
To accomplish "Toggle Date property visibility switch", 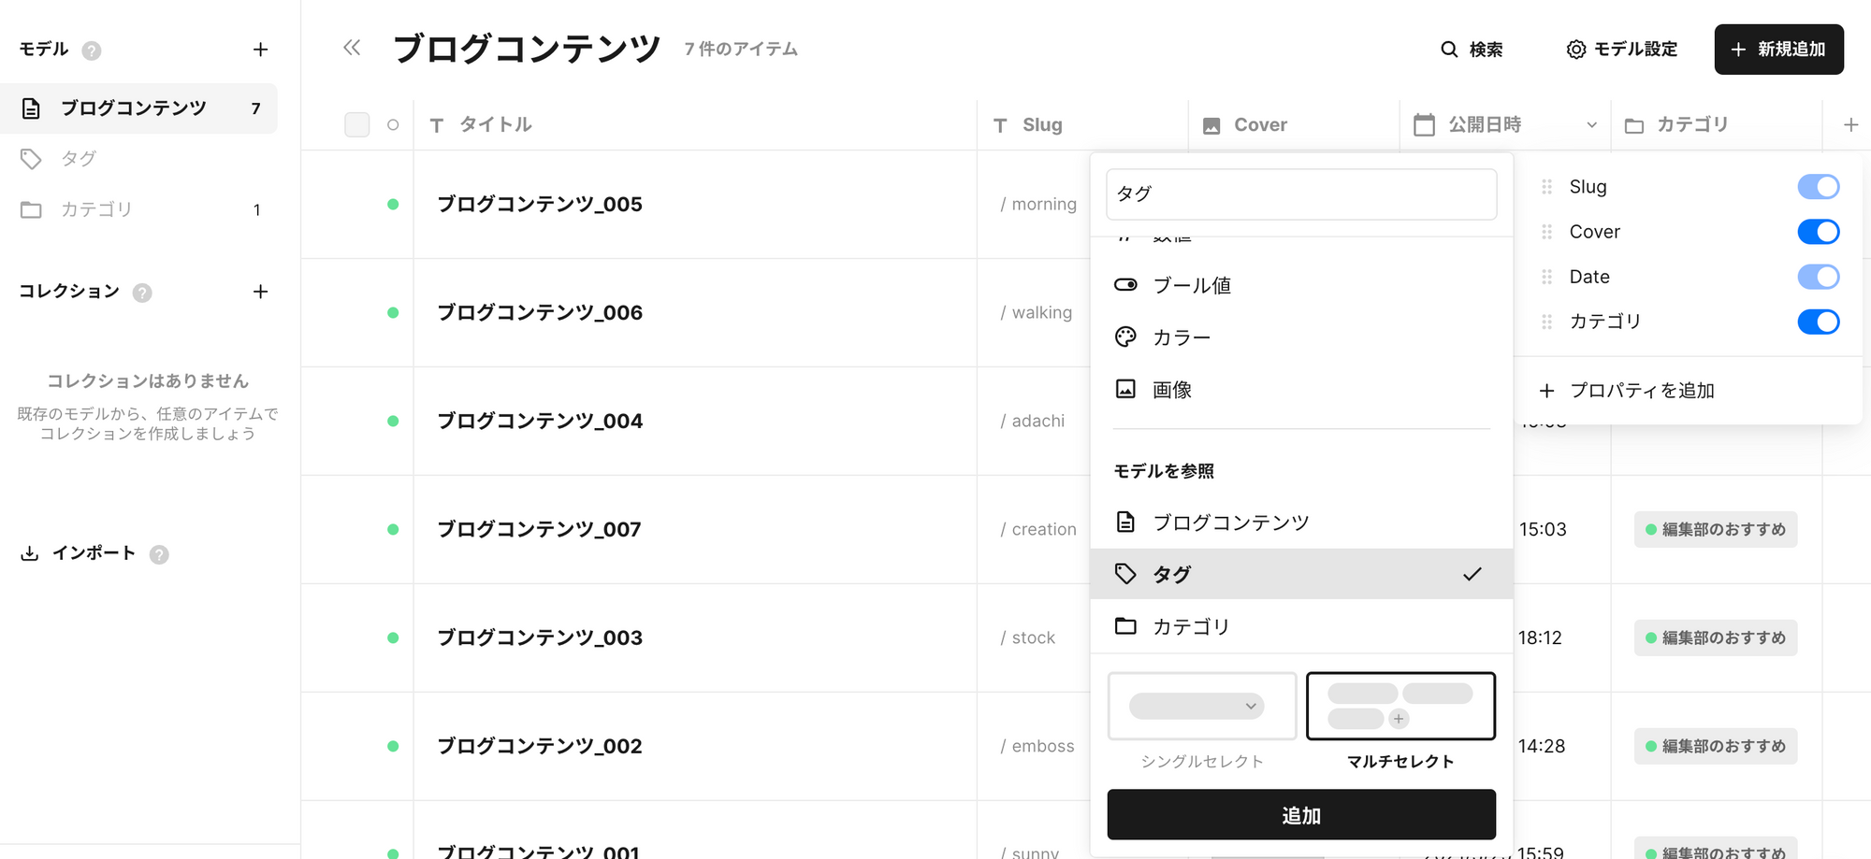I will pyautogui.click(x=1819, y=277).
